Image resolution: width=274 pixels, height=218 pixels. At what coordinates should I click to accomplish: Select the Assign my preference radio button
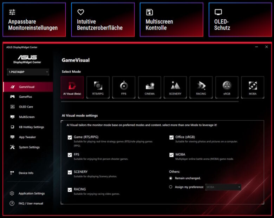point(171,187)
